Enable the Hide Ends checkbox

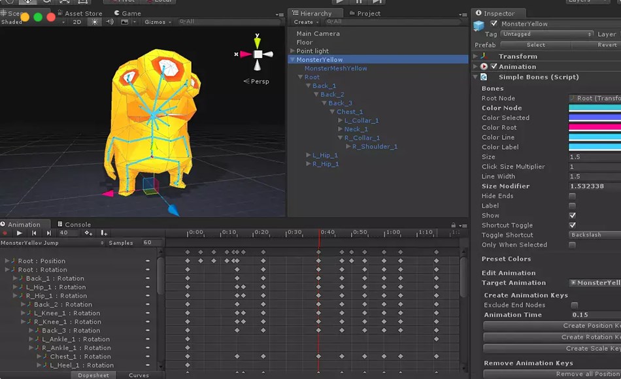coord(573,195)
